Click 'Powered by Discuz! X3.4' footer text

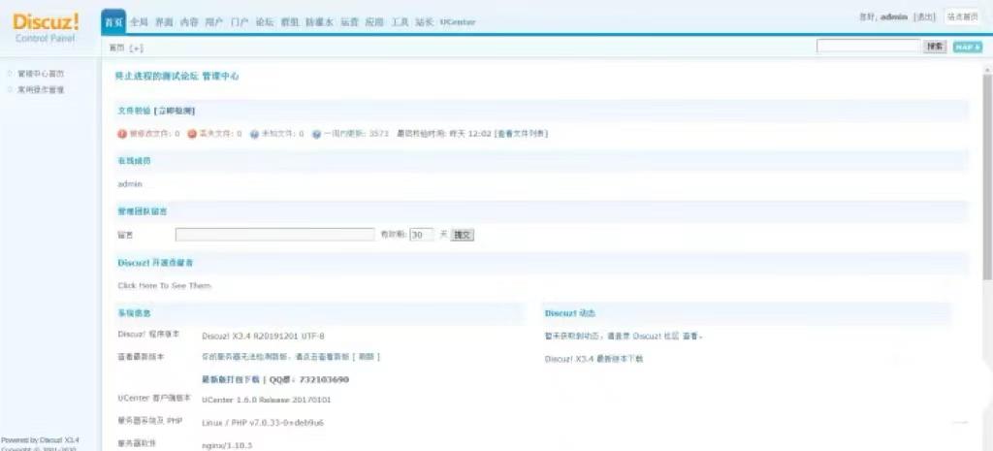pyautogui.click(x=40, y=439)
